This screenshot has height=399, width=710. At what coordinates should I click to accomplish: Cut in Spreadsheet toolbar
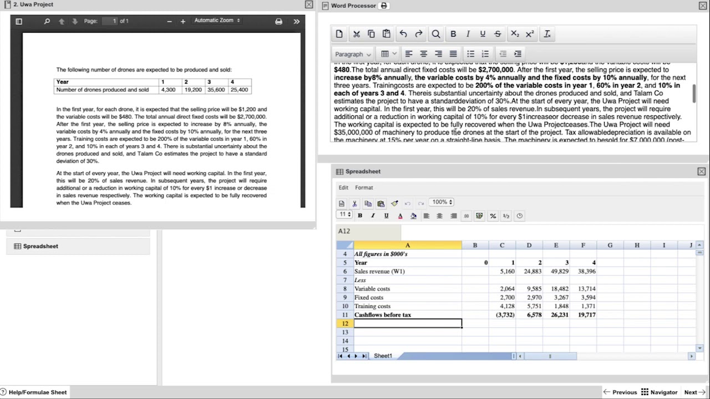(x=354, y=203)
